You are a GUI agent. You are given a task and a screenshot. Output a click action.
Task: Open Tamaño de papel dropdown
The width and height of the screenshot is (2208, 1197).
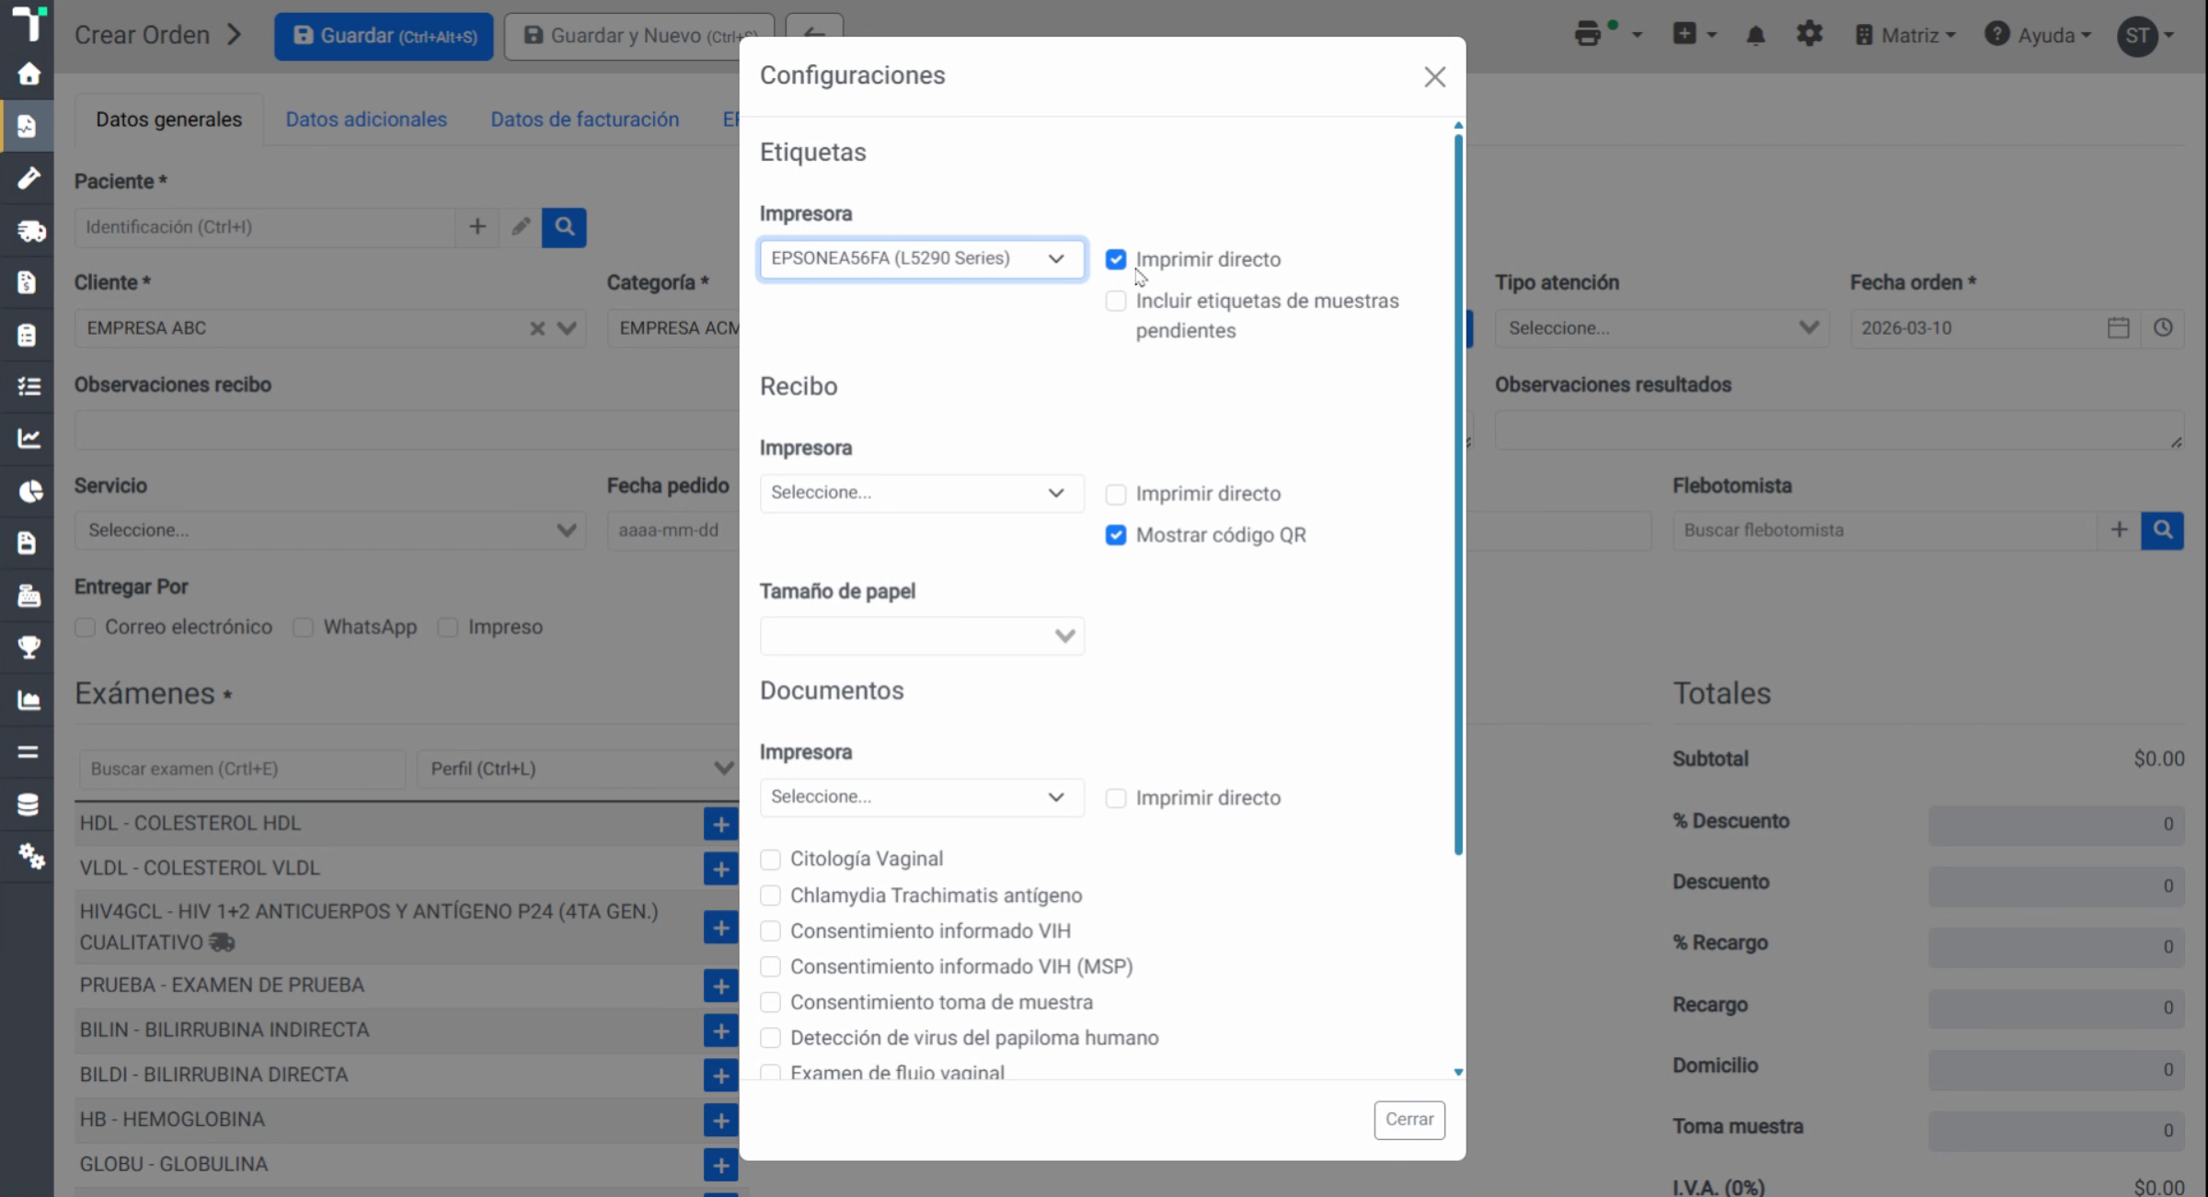pos(922,636)
